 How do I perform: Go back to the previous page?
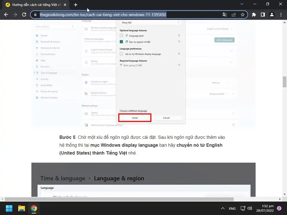click(x=6, y=15)
